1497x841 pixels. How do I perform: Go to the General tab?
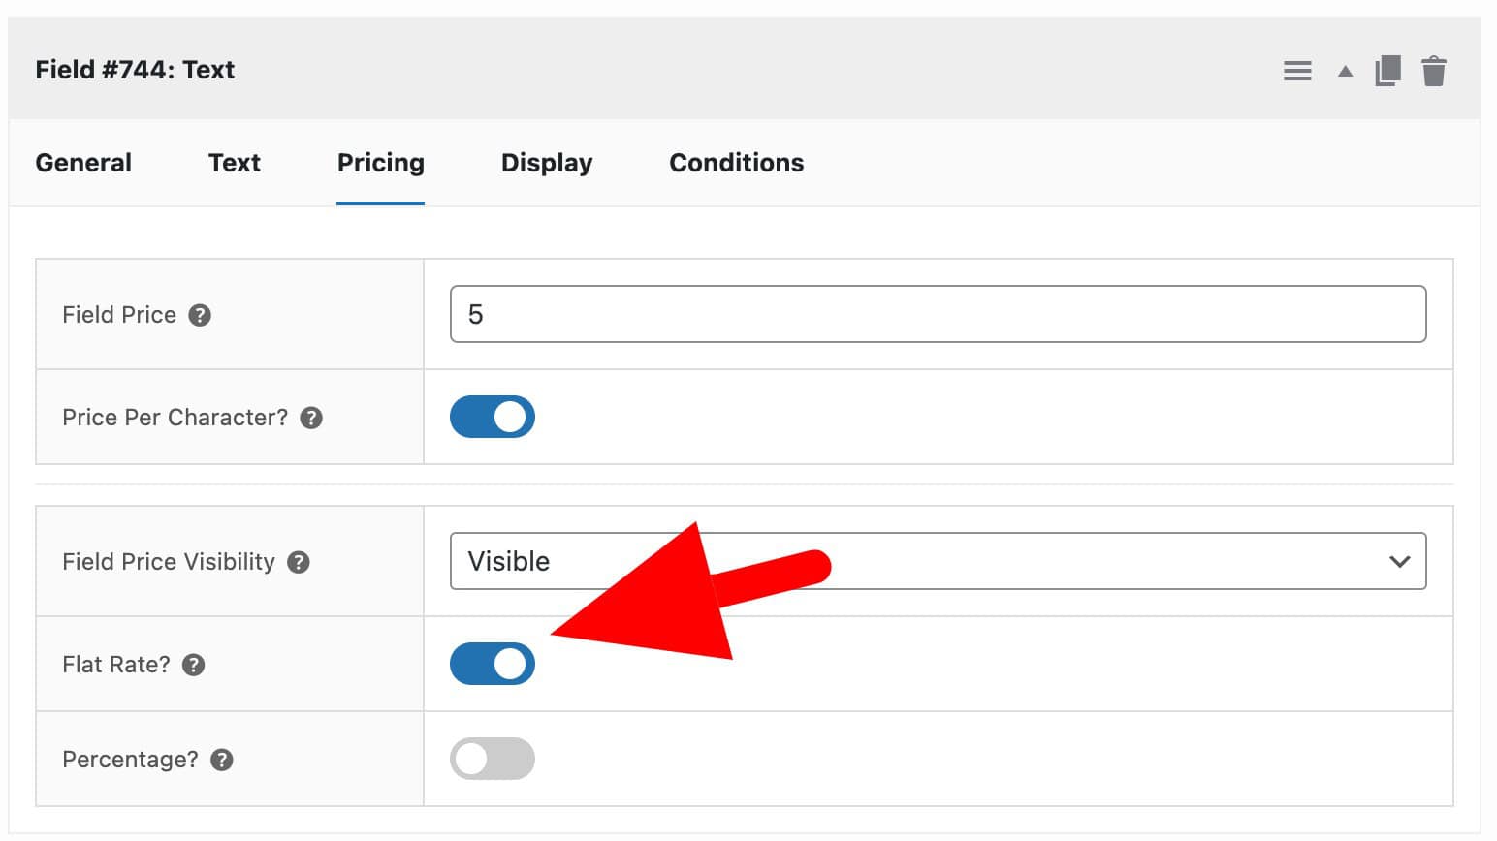(83, 163)
